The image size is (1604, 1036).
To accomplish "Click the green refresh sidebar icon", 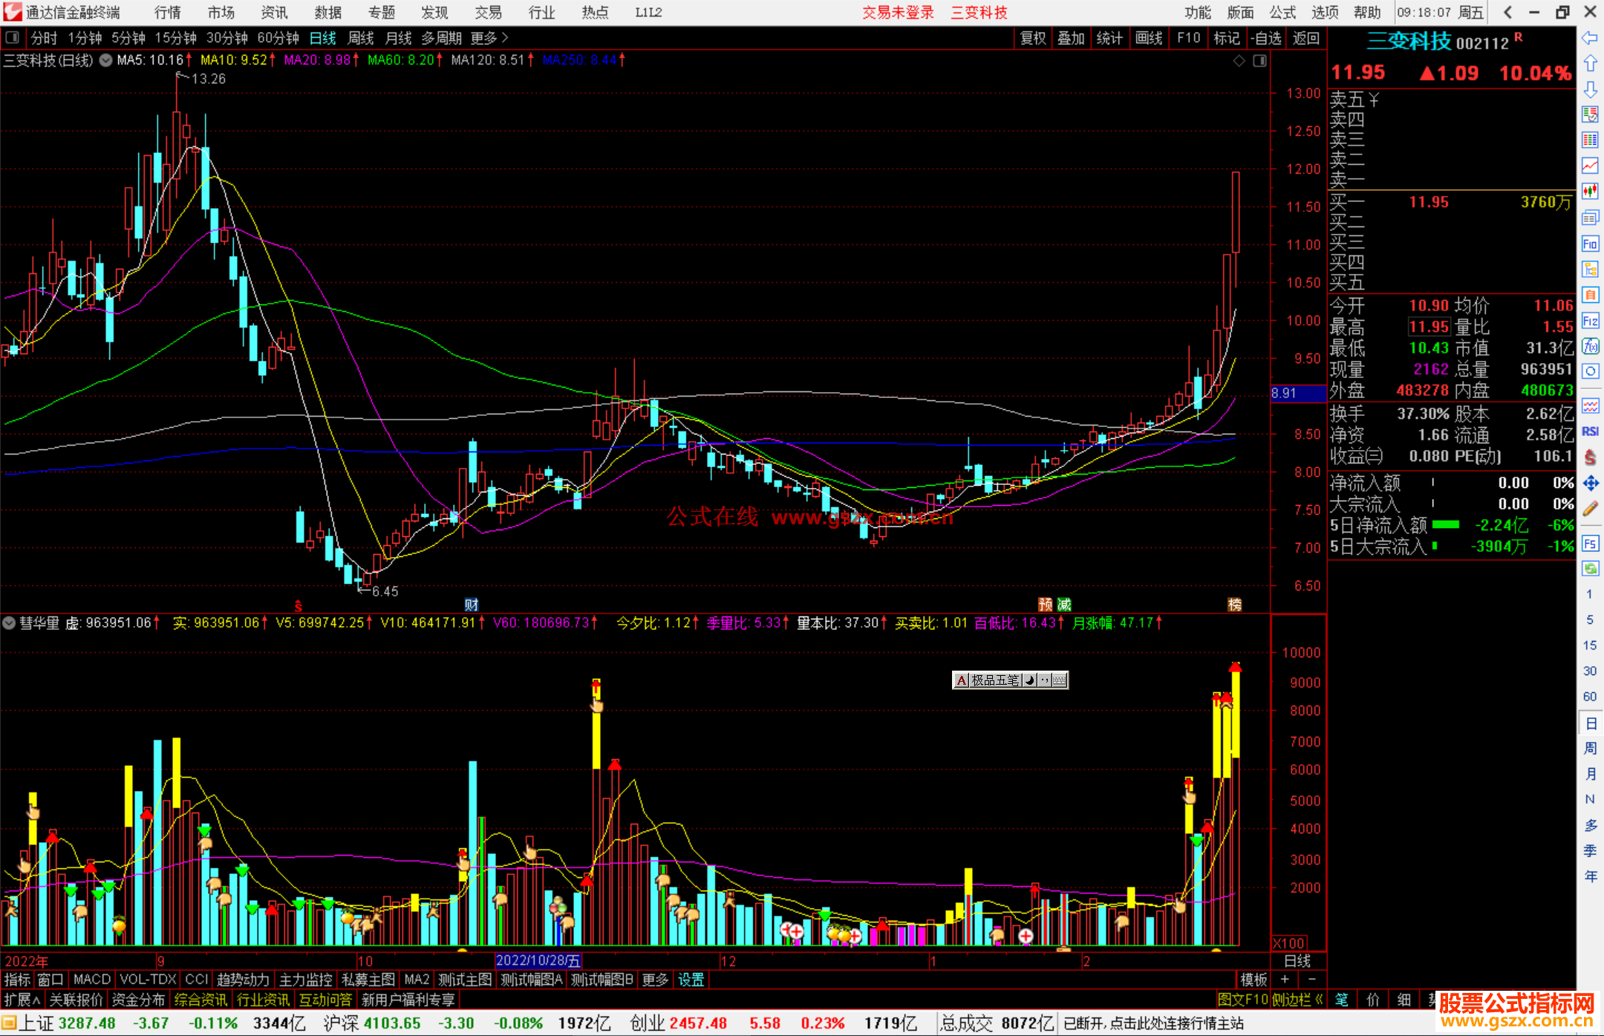I will point(1590,568).
